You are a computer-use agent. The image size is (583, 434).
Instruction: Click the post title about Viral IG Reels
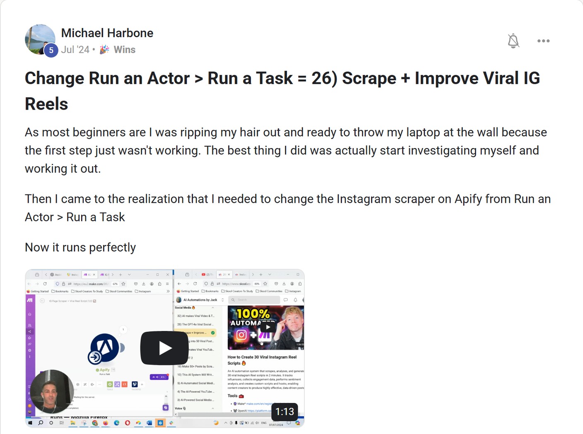[x=282, y=91]
